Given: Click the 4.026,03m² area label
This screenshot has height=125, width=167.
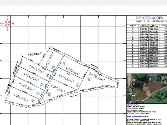Looking at the screenshot, I should [31, 77].
